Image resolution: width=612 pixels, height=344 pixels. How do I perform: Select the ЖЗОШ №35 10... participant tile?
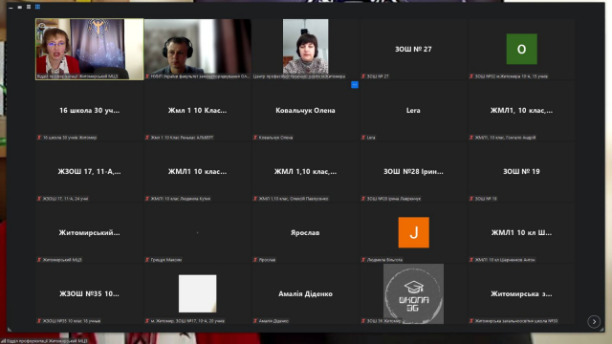coord(89,293)
